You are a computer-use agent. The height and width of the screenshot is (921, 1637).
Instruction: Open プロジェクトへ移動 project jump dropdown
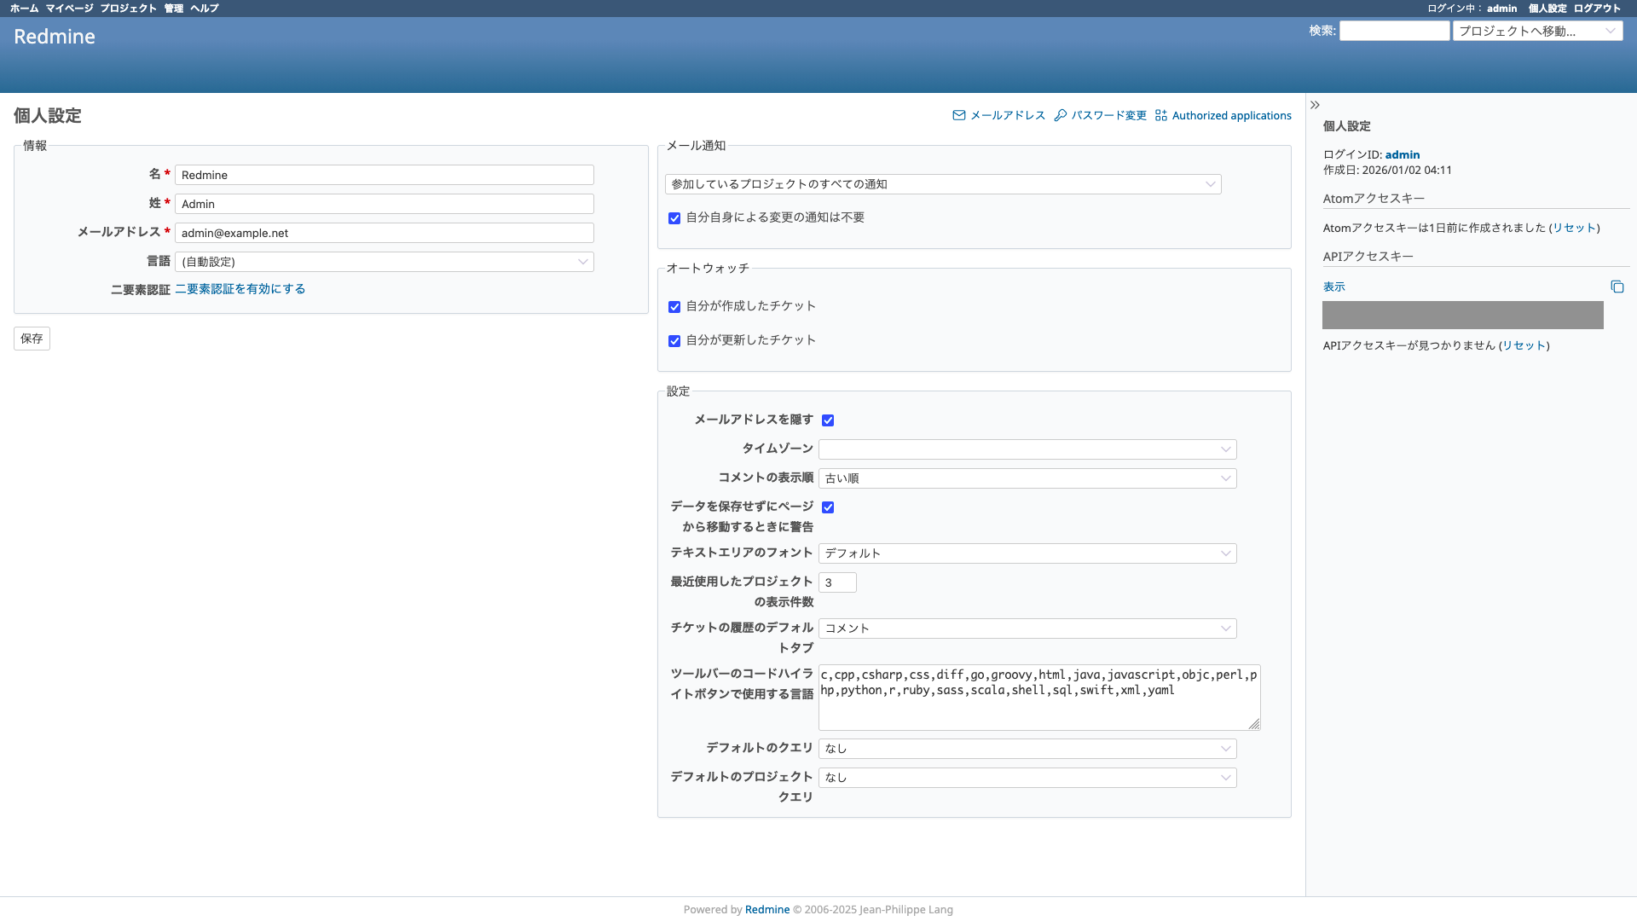(1536, 31)
